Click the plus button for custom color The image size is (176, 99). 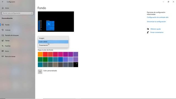pos(40,72)
